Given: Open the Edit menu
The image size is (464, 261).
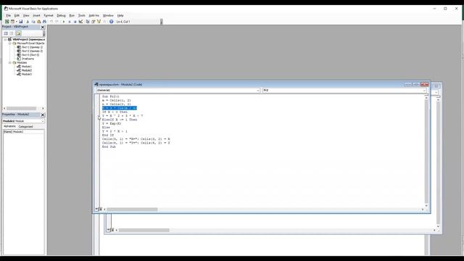Looking at the screenshot, I should 17,15.
